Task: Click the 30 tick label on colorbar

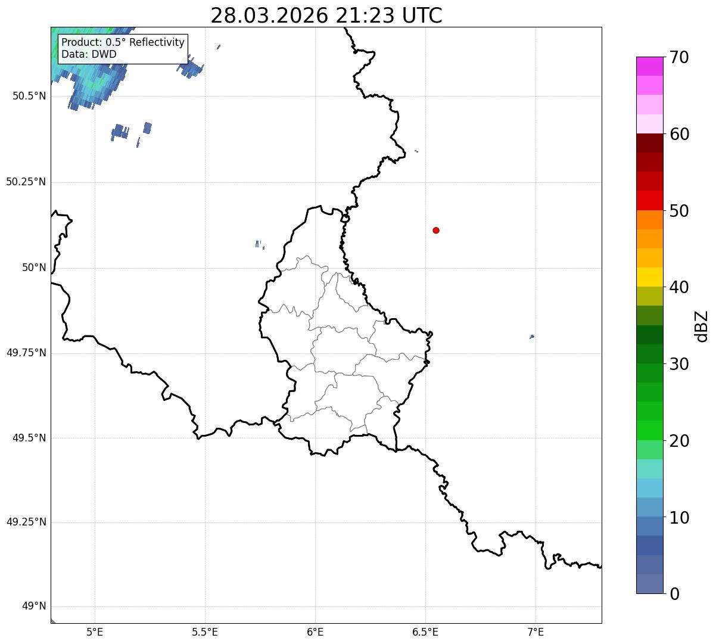Action: (679, 364)
